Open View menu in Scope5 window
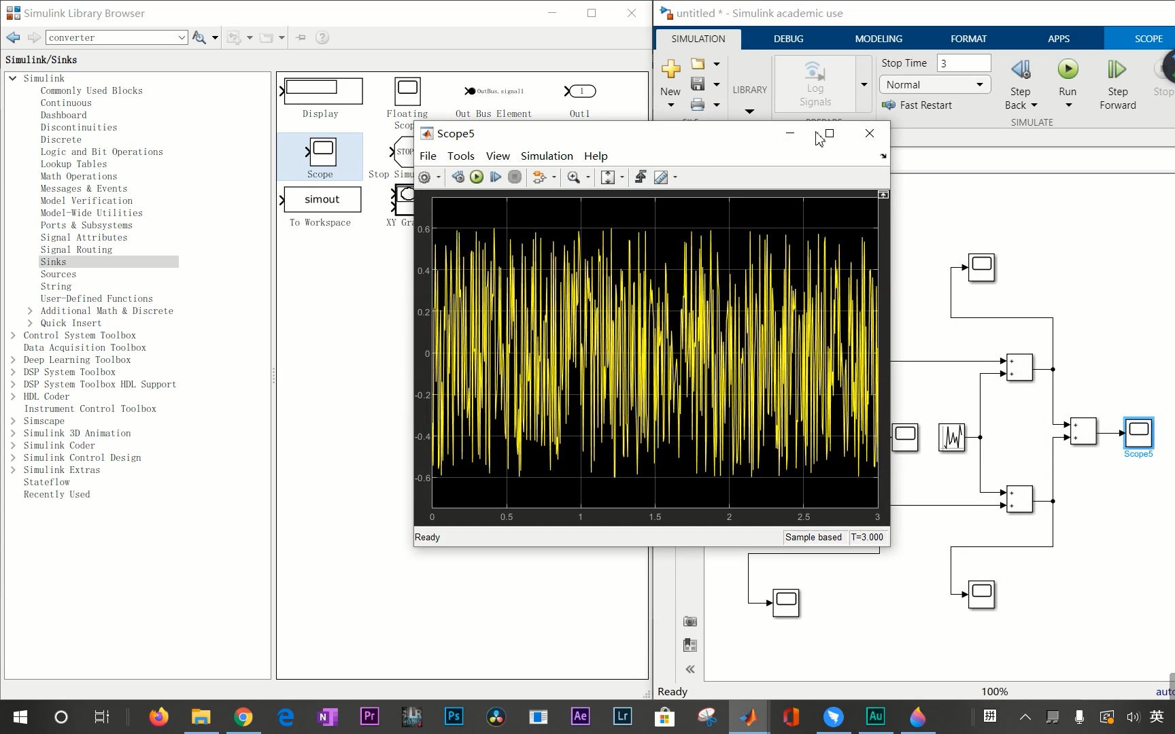 tap(498, 156)
